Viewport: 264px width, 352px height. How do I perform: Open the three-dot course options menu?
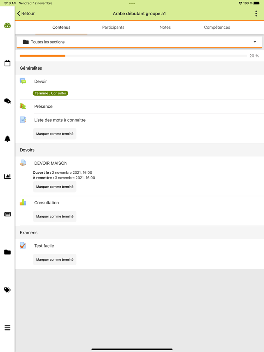256,14
